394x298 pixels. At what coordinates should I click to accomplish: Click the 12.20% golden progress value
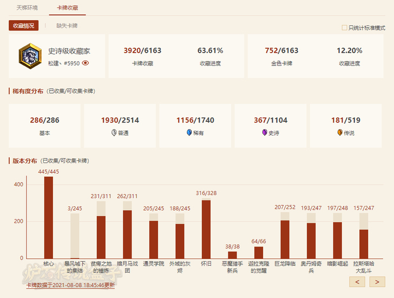350,50
